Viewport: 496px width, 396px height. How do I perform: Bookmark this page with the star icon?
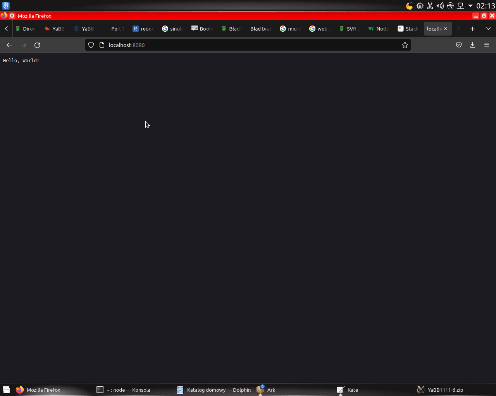tap(405, 45)
